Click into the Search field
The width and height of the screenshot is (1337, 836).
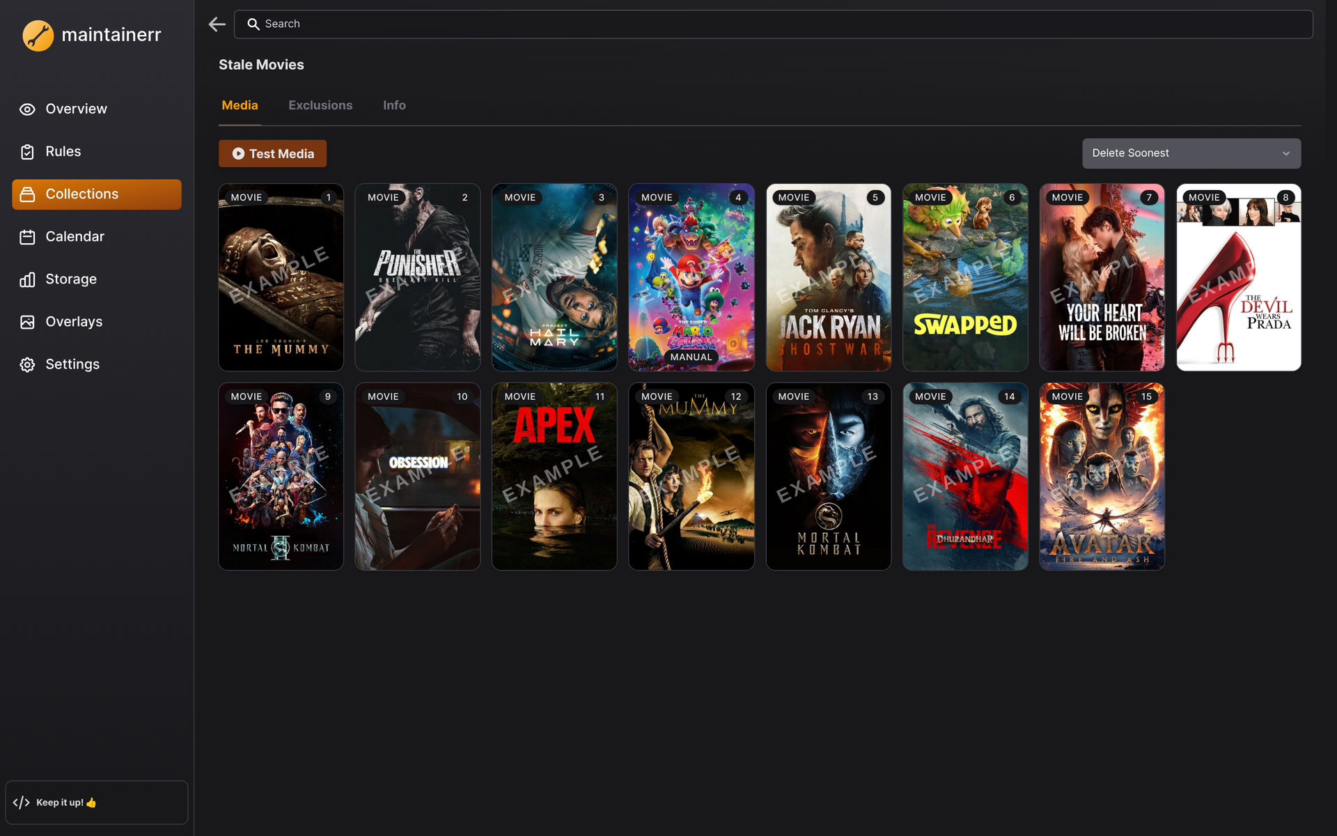point(774,24)
